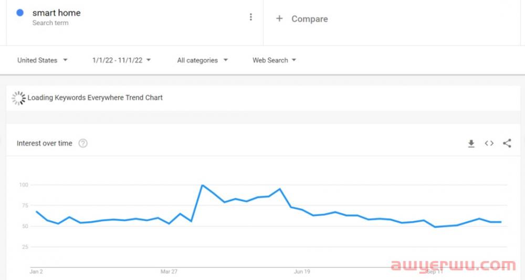Download the Interest over time data

coord(471,143)
